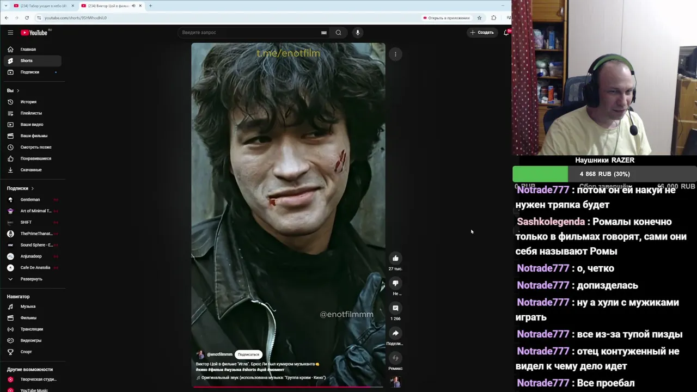This screenshot has width=697, height=392.
Task: Go to the YouTube logo home link
Action: coord(34,33)
